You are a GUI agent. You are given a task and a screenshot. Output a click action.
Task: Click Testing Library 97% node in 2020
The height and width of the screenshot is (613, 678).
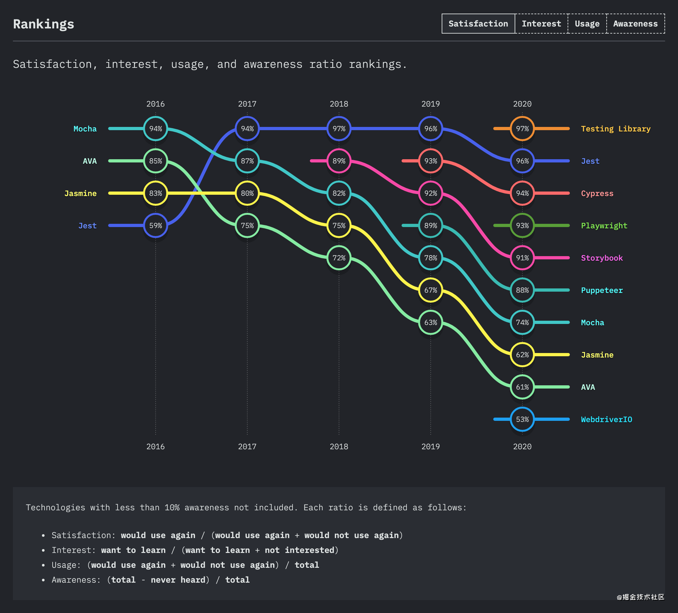point(522,129)
